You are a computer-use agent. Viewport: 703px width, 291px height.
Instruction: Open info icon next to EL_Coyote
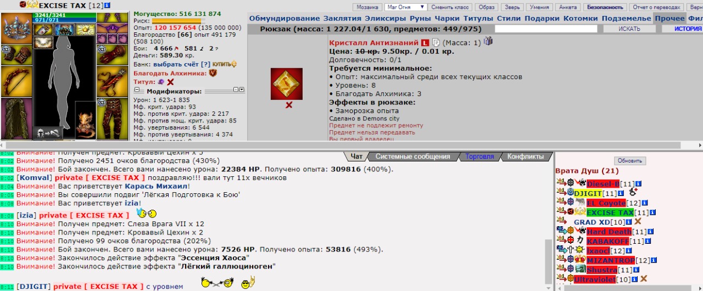(x=644, y=203)
